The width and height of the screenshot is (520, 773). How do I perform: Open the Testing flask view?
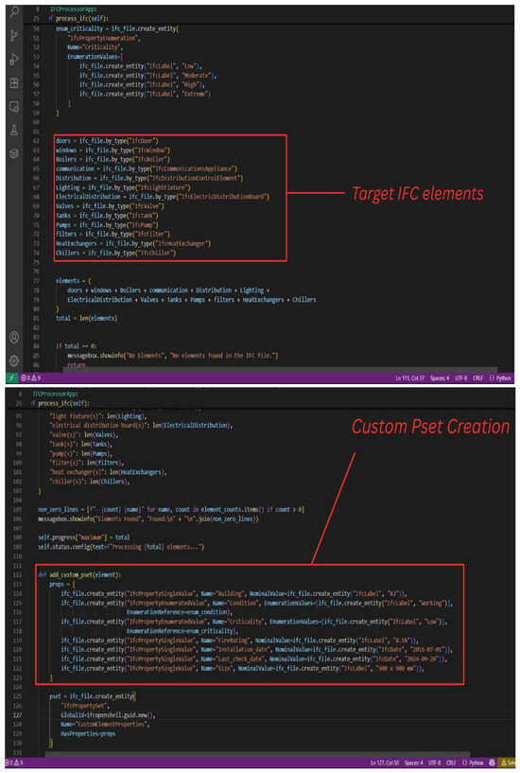(x=14, y=131)
